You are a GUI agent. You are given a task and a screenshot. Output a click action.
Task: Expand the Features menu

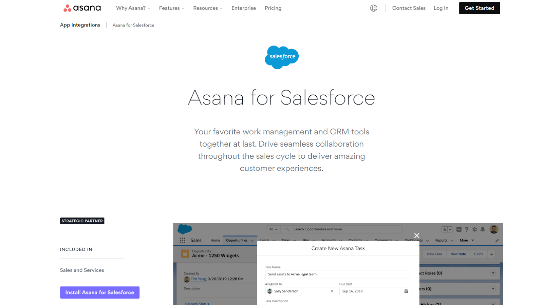[172, 8]
